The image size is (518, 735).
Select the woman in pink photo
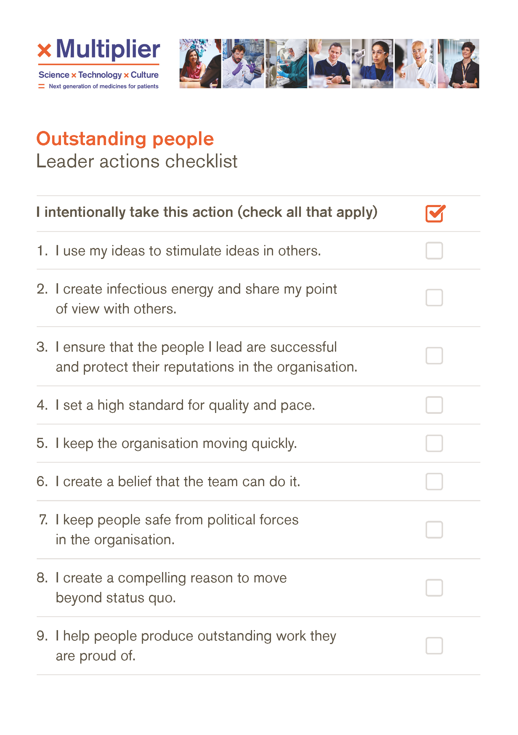(200, 63)
